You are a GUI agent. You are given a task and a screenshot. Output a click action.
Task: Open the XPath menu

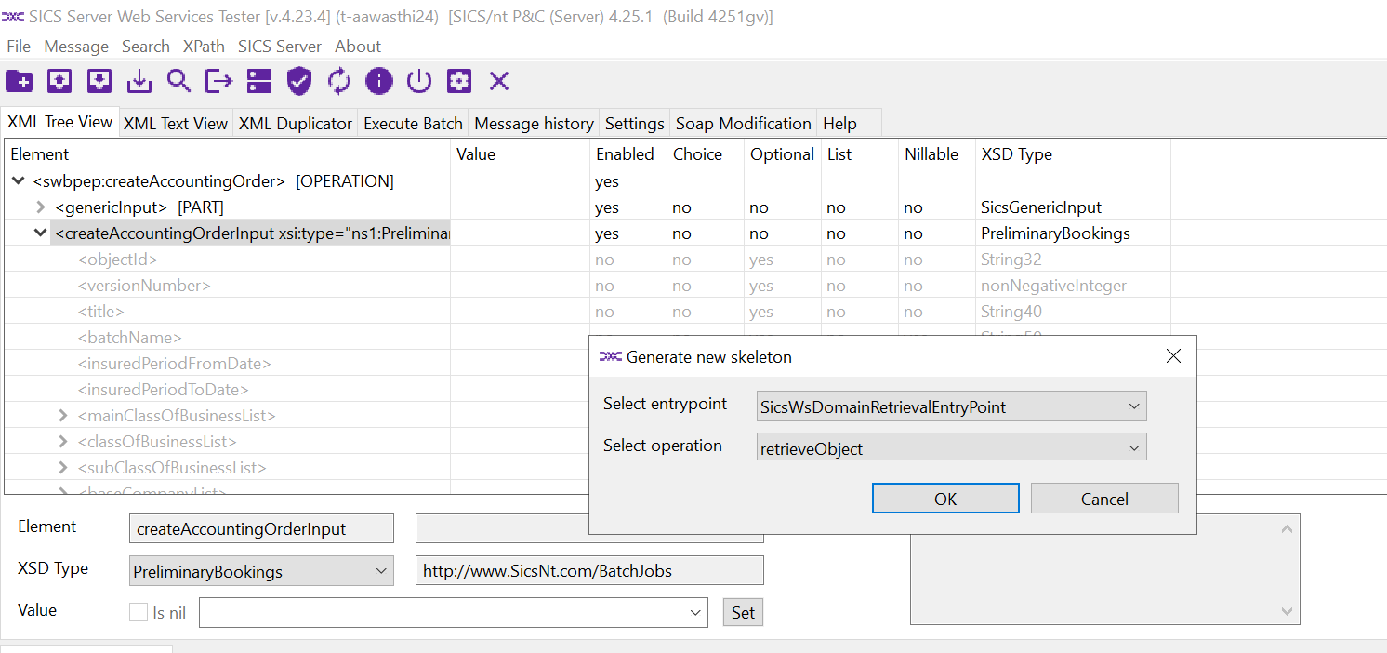pyautogui.click(x=204, y=47)
